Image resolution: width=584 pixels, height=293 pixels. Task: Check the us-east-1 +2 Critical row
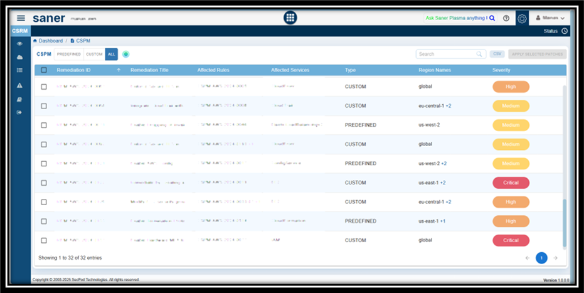point(44,183)
